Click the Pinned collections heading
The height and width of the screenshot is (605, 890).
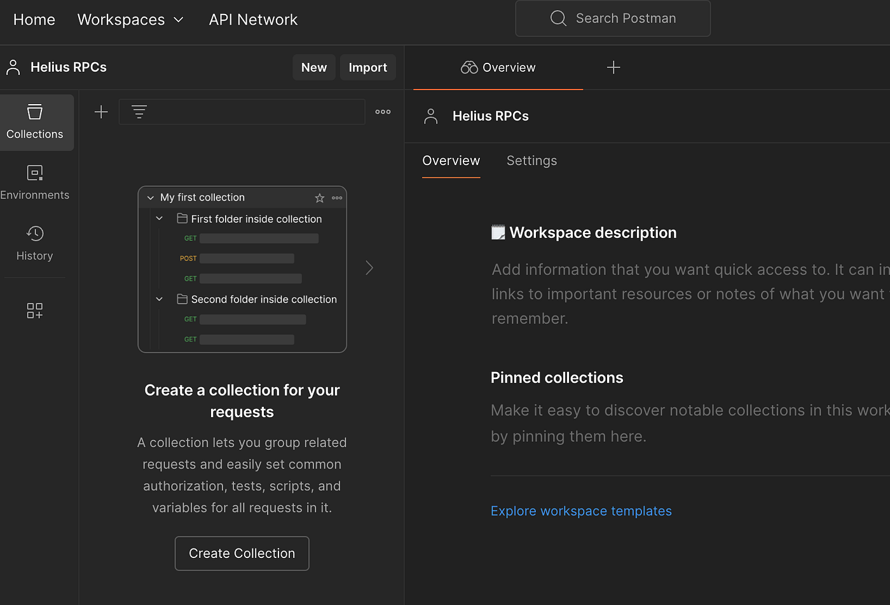[557, 378]
